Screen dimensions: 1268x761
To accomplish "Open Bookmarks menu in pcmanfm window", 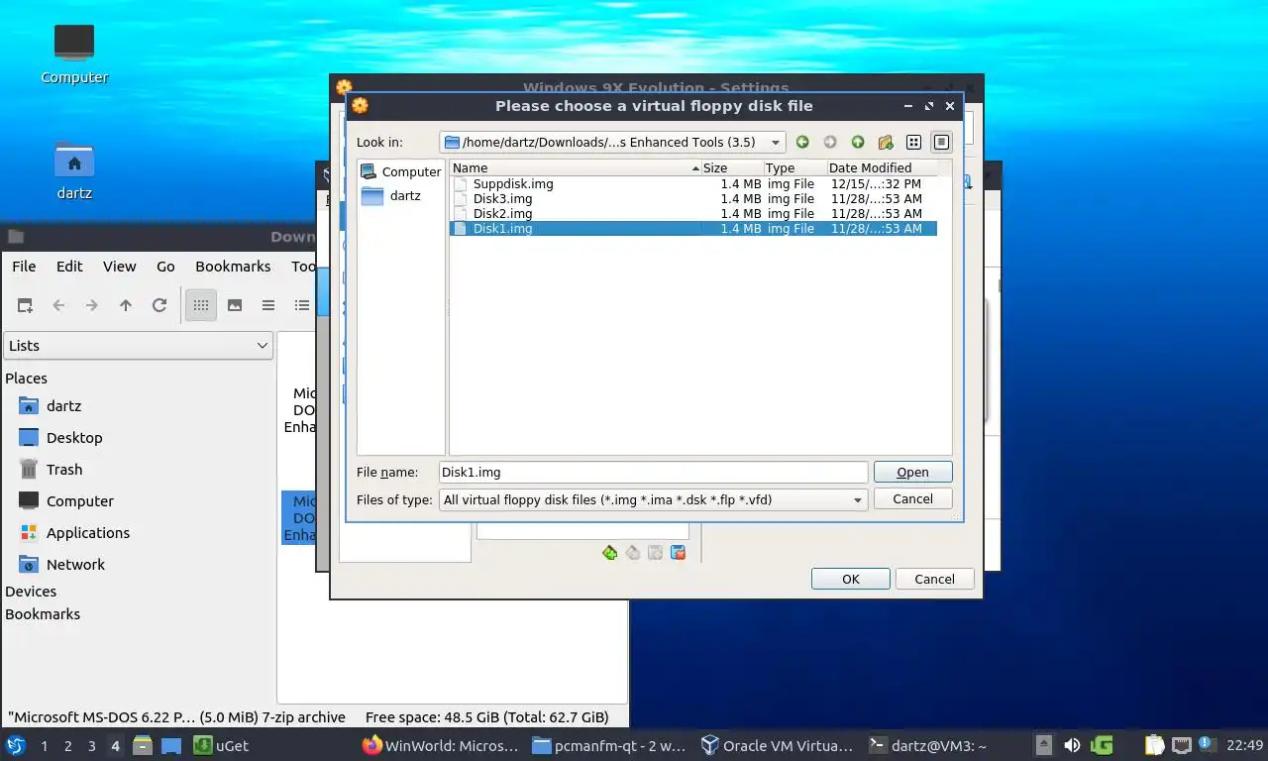I will (233, 266).
